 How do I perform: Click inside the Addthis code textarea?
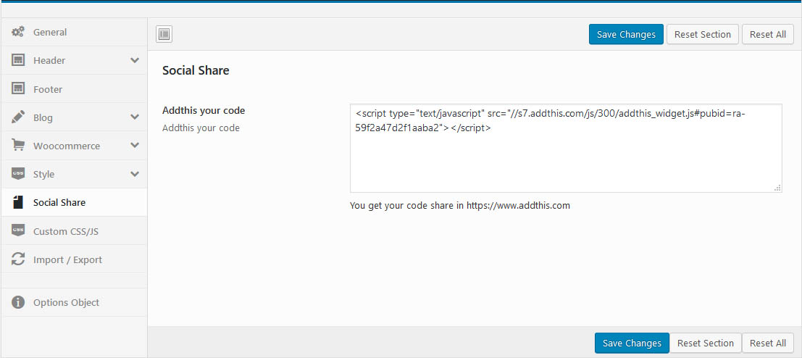coord(565,159)
